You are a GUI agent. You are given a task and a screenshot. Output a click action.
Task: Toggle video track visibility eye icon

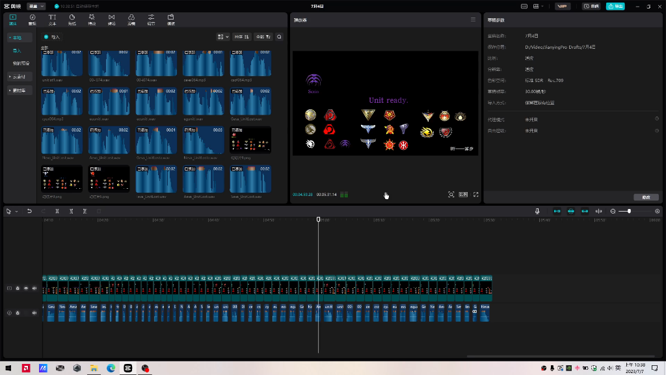coord(26,288)
